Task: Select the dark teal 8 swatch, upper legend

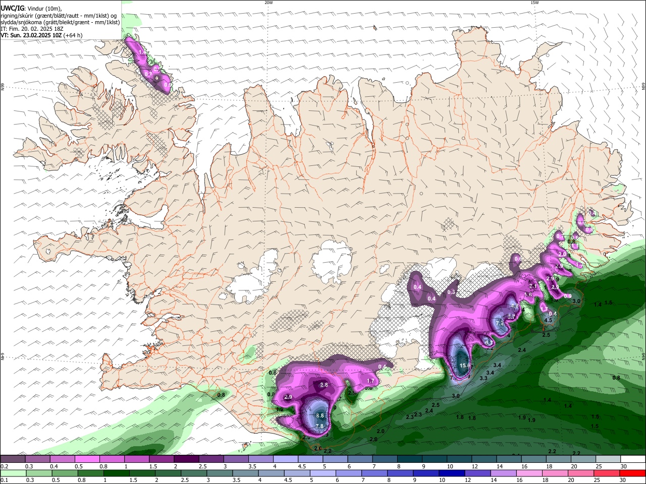Action: pyautogui.click(x=410, y=459)
